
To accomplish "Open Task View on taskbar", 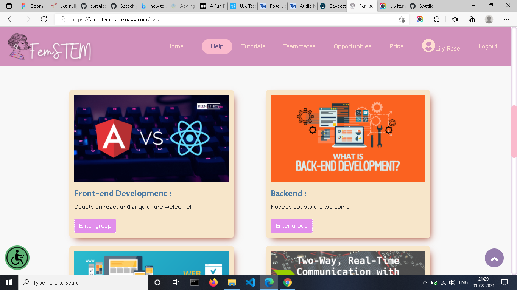I will (x=176, y=282).
